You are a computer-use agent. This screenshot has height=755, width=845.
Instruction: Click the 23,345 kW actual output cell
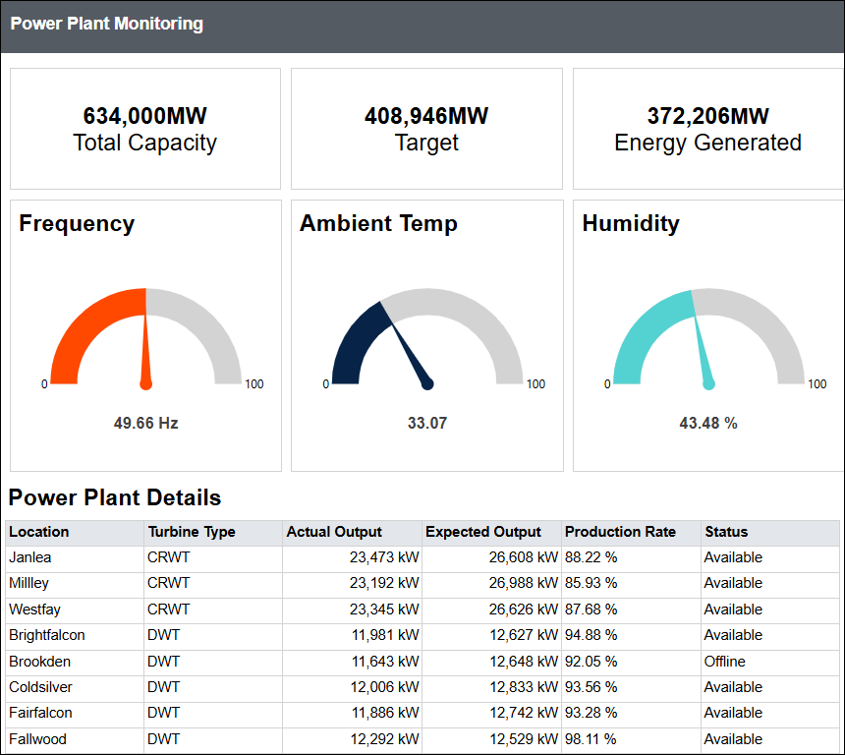[353, 610]
